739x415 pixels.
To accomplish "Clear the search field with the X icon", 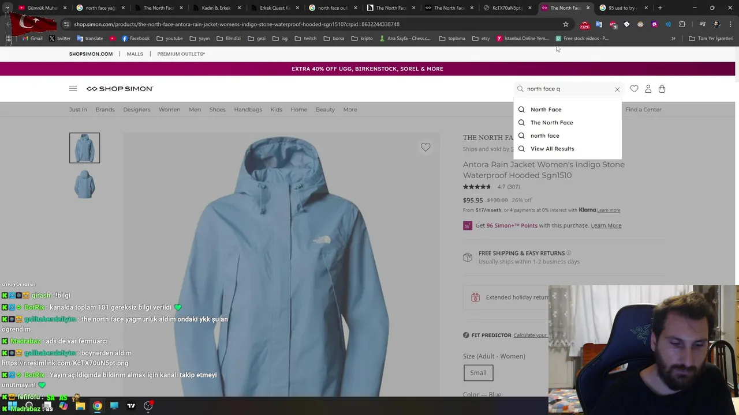I will [x=617, y=89].
